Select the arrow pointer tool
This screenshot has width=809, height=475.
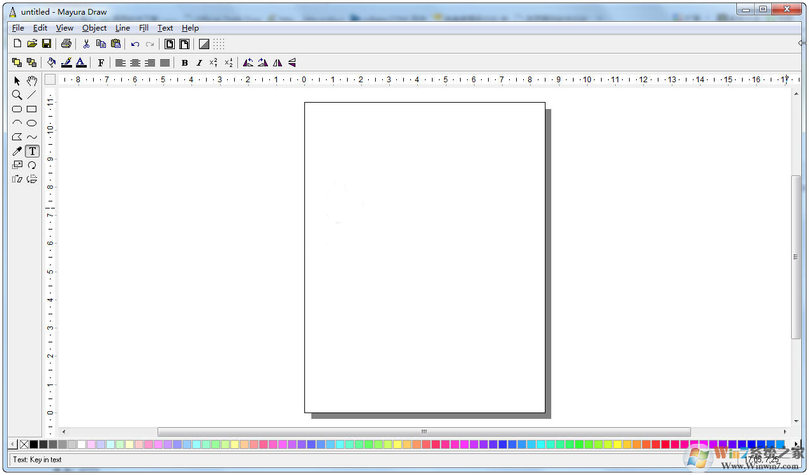coord(17,81)
